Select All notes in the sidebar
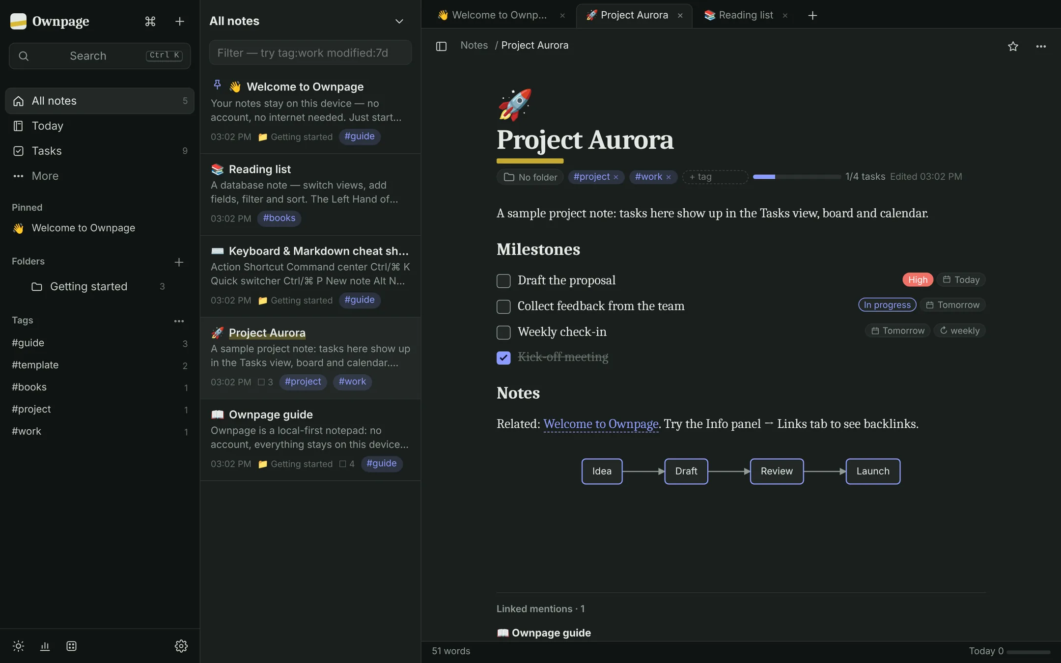 tap(100, 101)
